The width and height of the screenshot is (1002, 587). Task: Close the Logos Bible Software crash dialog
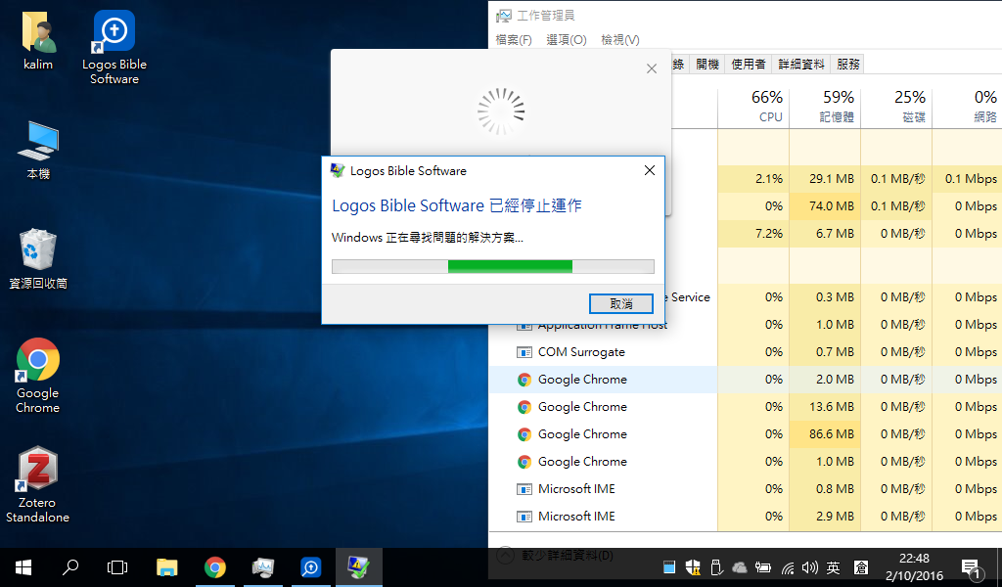[650, 170]
